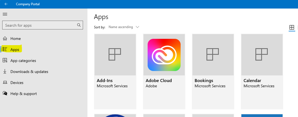The width and height of the screenshot is (298, 117).
Task: Open the Adobe Cloud app name link
Action: click(159, 81)
